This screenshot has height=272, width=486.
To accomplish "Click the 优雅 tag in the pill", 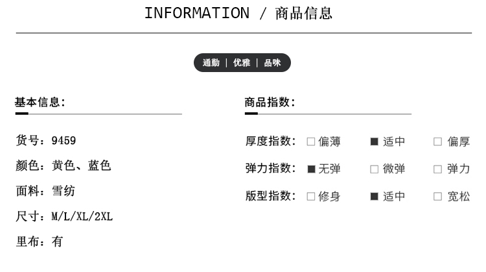I will click(242, 63).
